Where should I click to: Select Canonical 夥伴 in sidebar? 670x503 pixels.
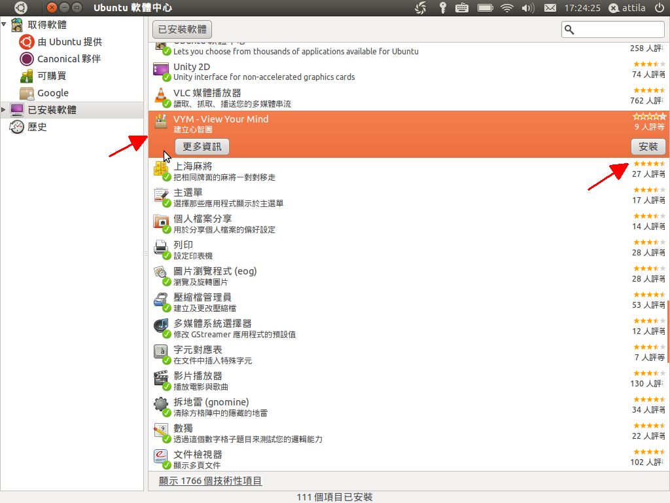[x=69, y=58]
